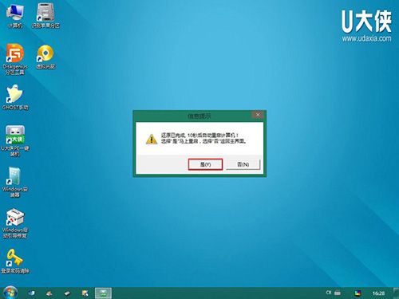Select the active green installer taskbar button
This screenshot has width=399, height=299.
tap(103, 293)
